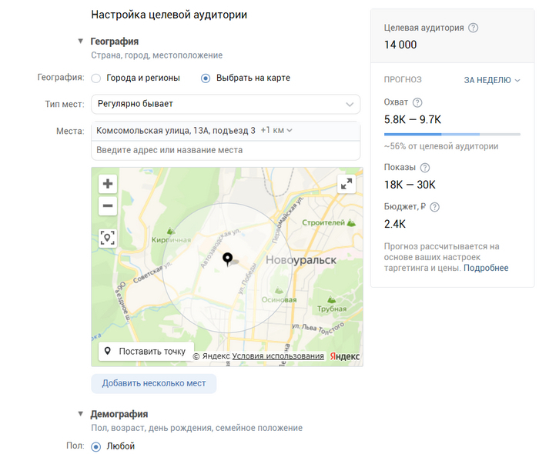Screen dimensions: 539x454
Task: Select the Выбрать на карте radio option
Action: 206,78
